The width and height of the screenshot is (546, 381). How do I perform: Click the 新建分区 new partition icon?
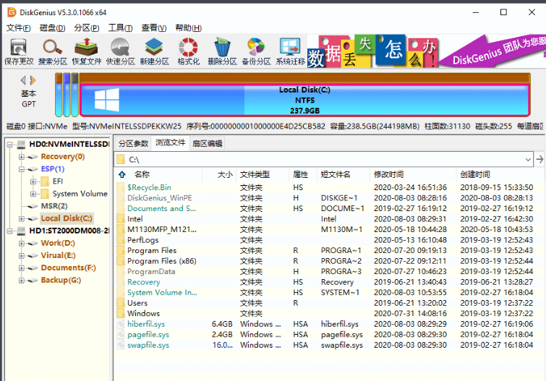(x=154, y=52)
